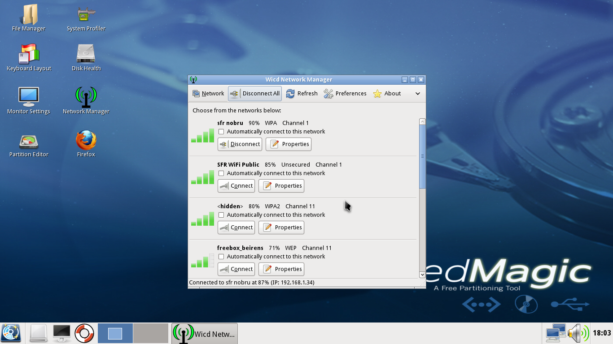Connect to the hidden network

click(x=236, y=228)
